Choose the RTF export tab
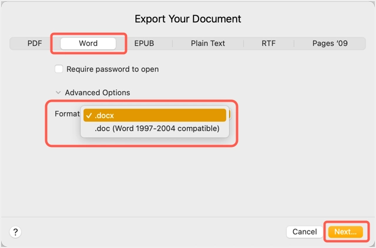 click(x=268, y=43)
